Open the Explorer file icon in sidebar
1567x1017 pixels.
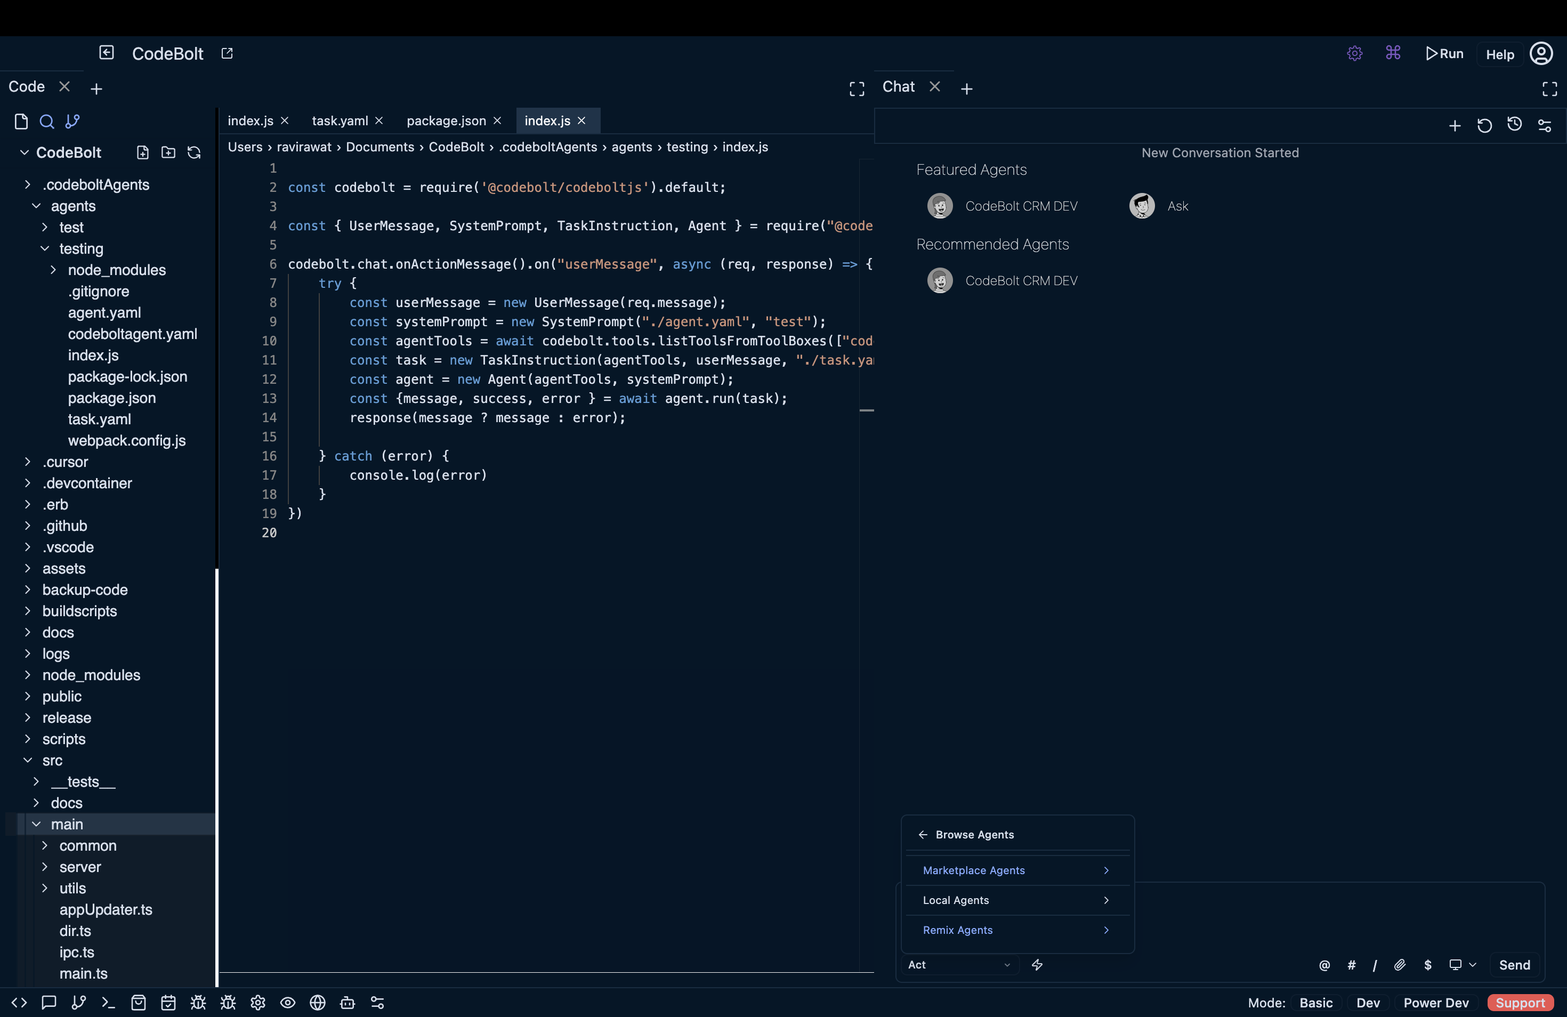(x=21, y=121)
